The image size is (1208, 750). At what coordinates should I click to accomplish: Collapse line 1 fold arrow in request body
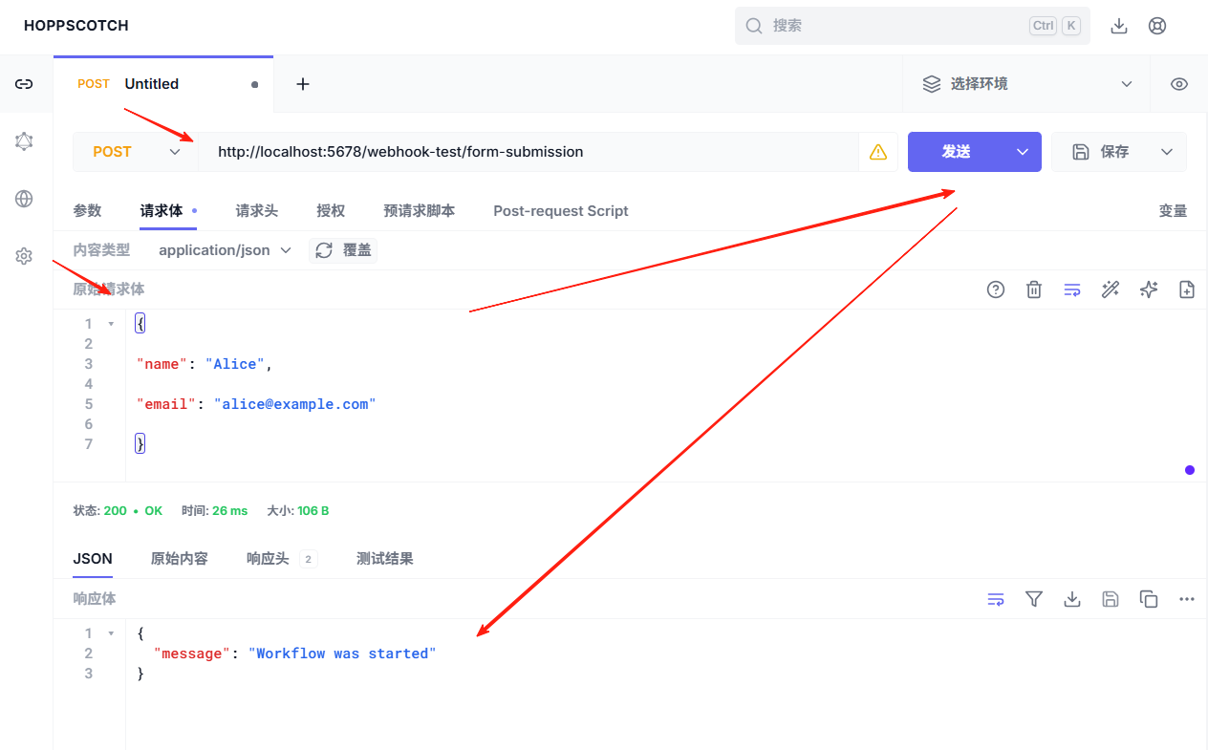(111, 324)
